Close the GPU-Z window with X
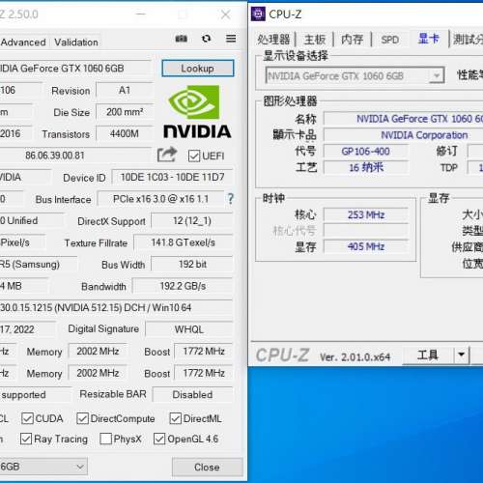The image size is (483, 483). pos(225,14)
